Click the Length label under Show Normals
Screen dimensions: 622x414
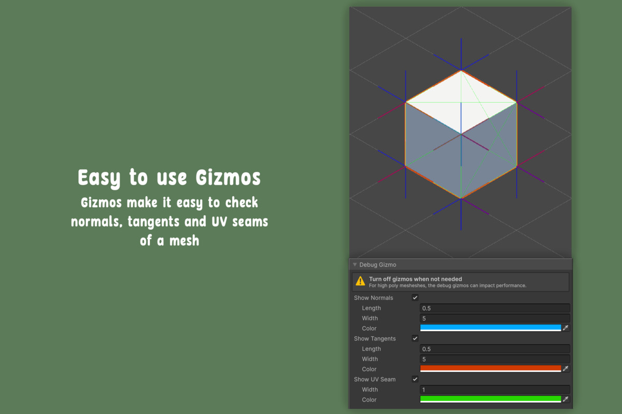click(x=372, y=308)
